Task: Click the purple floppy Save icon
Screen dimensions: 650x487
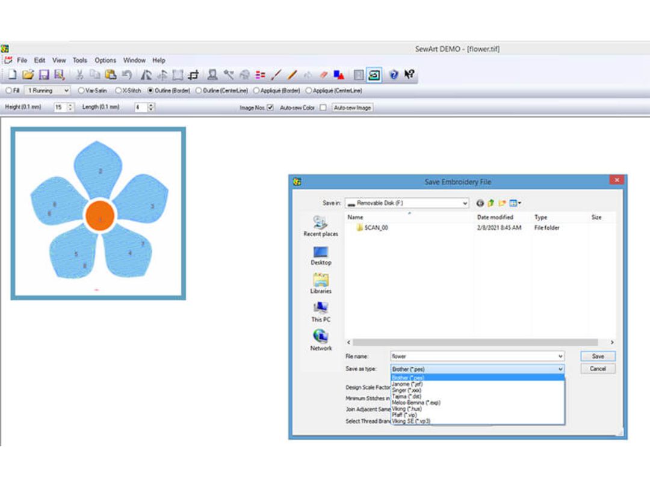Action: [x=43, y=75]
